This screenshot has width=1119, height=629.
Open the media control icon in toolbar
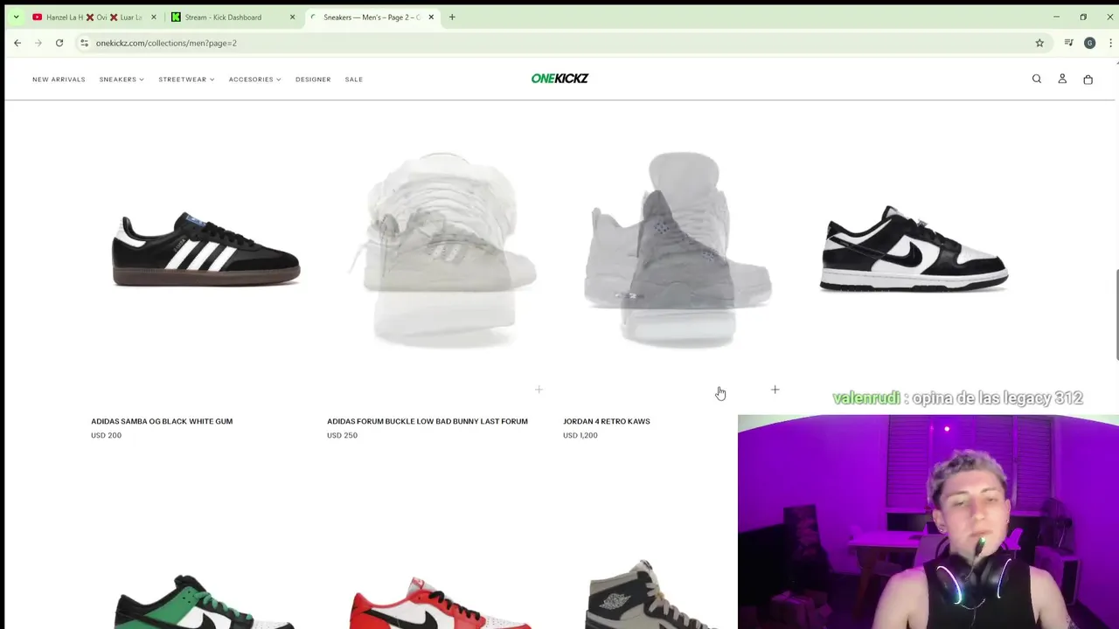pyautogui.click(x=1068, y=43)
